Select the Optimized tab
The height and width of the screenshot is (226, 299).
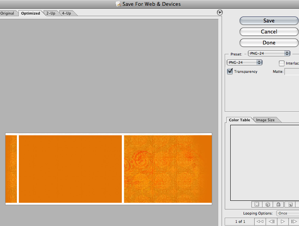(x=31, y=13)
